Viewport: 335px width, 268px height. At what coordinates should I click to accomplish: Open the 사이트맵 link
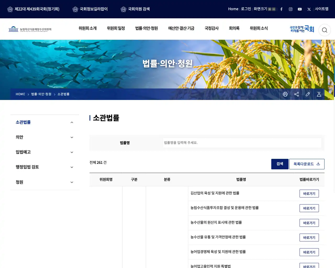click(x=322, y=9)
